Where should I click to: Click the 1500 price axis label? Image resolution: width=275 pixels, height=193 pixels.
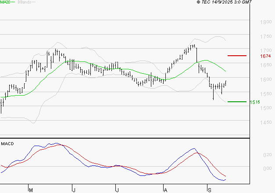266,108
